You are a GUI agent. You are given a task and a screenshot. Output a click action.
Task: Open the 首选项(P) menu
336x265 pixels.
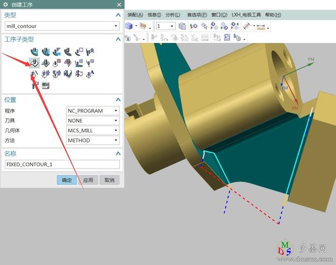pos(197,15)
